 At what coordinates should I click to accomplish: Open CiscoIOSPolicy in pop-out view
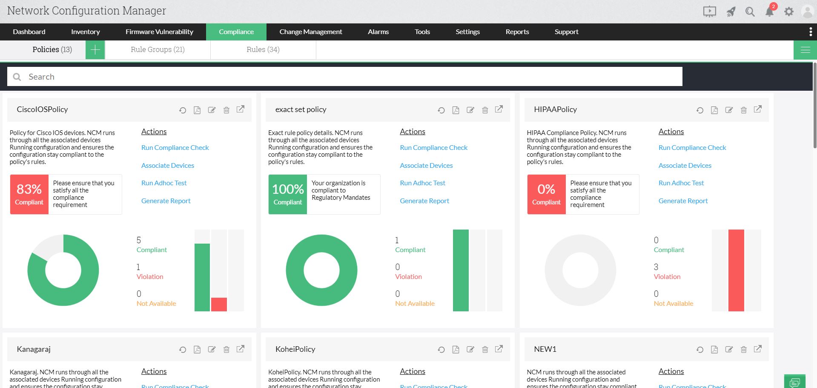coord(241,109)
